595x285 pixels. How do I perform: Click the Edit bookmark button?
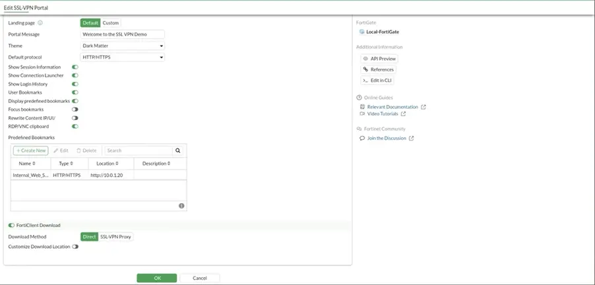[x=61, y=150]
